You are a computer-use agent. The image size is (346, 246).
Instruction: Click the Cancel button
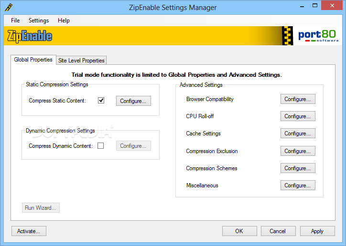(278, 231)
